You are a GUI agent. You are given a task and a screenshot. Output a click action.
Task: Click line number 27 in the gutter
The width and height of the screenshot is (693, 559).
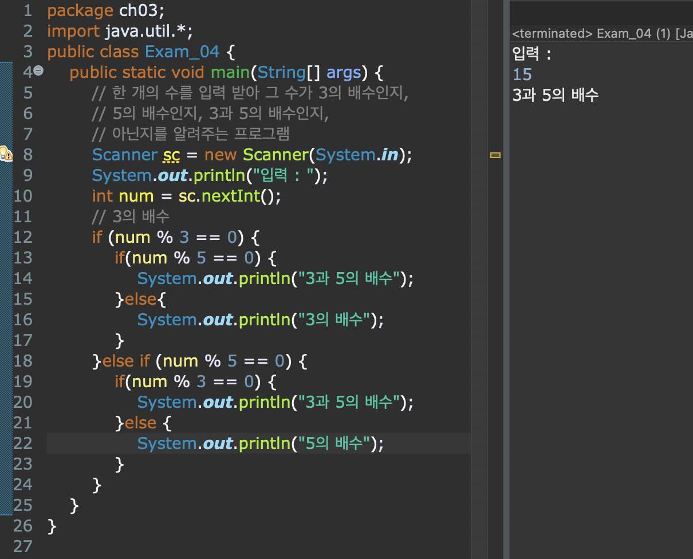coord(23,546)
